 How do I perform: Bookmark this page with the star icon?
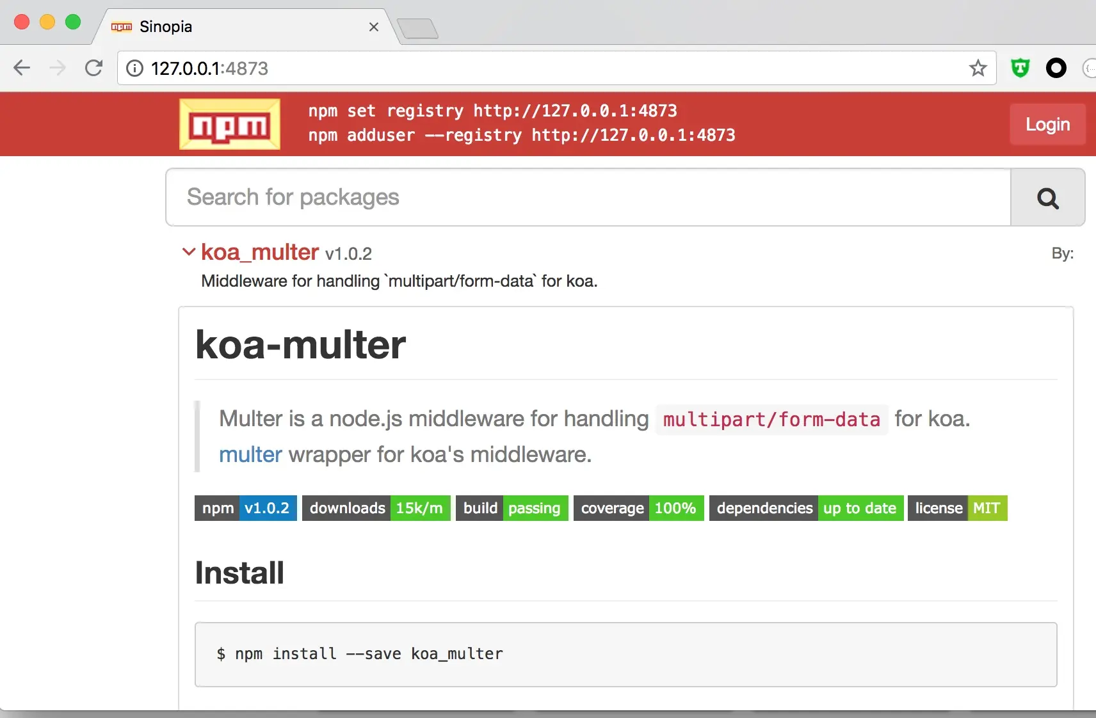[978, 68]
